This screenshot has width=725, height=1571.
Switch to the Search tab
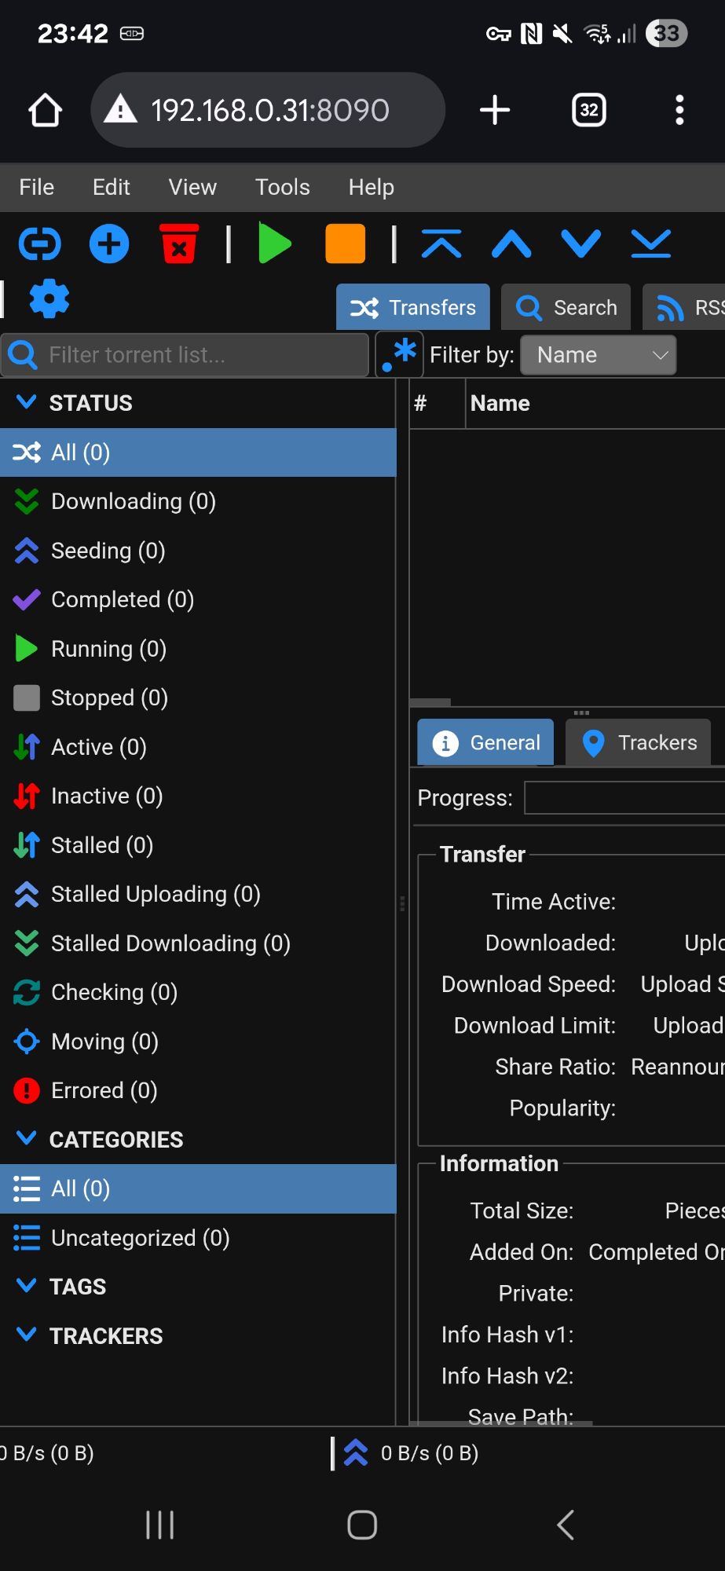[x=566, y=307]
